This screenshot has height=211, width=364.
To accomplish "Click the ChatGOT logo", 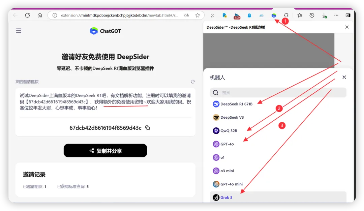I will (x=105, y=31).
